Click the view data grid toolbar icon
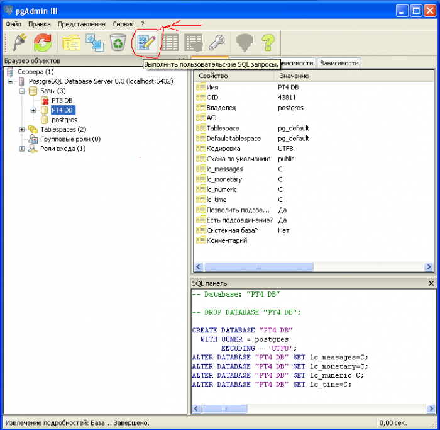The width and height of the screenshot is (440, 430). (170, 43)
